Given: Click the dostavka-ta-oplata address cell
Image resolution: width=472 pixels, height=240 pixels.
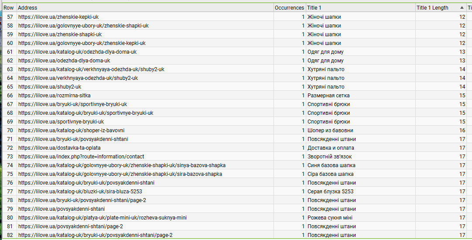Looking at the screenshot, I should coord(59,148).
